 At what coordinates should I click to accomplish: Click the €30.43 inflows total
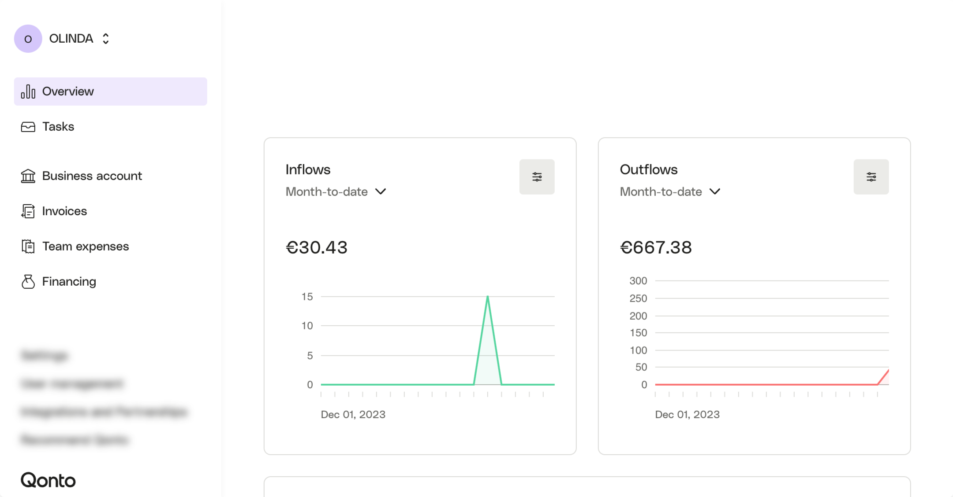pos(317,247)
